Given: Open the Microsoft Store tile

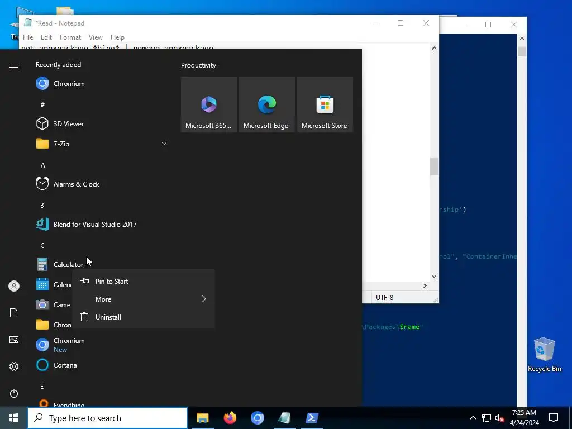Looking at the screenshot, I should tap(325, 104).
